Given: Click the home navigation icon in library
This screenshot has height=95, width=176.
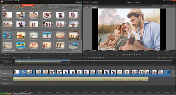Looking at the screenshot, I should 3,7.
